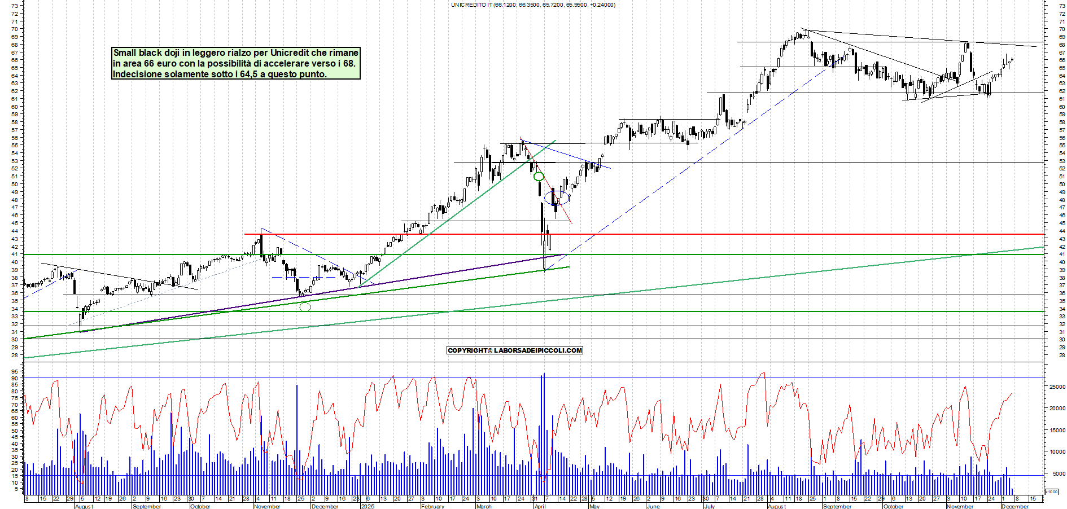
Task: Select the March month label
Action: 484,506
